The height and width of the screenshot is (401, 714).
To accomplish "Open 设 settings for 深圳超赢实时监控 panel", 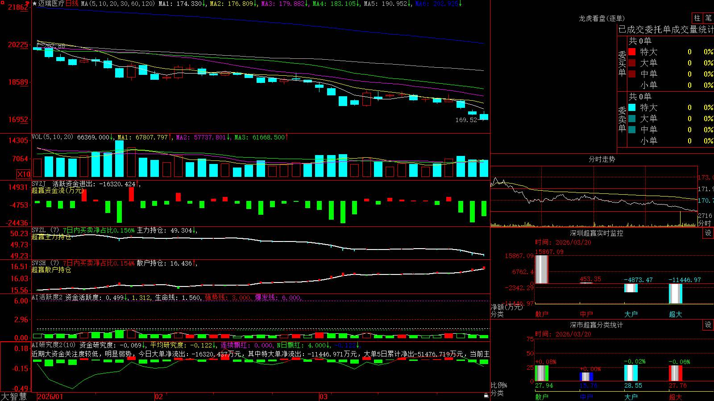I will coord(708,233).
